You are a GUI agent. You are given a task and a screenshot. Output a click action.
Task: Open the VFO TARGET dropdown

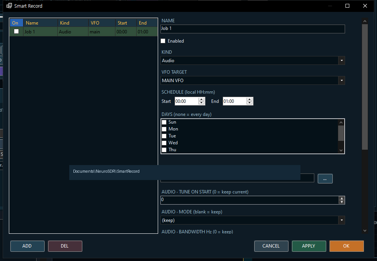pos(253,80)
